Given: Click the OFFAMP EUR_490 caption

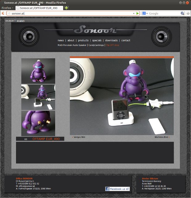Looking at the screenshot, I should tap(46, 139).
